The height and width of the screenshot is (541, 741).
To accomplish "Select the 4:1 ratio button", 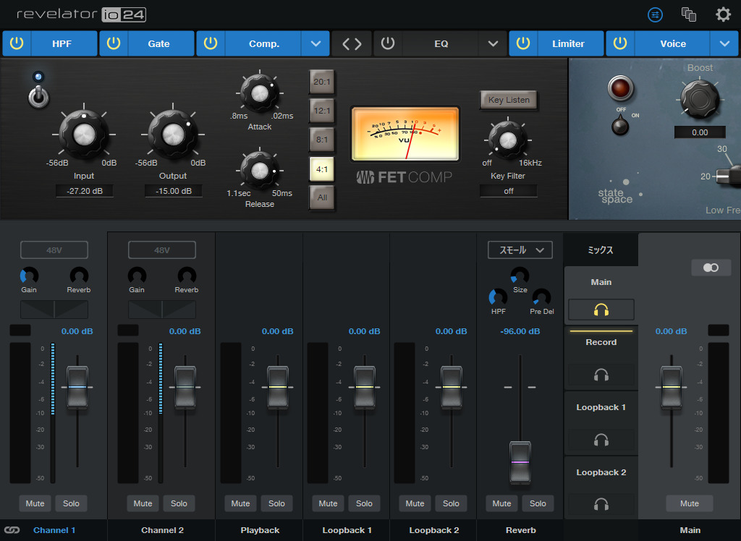I will click(322, 169).
